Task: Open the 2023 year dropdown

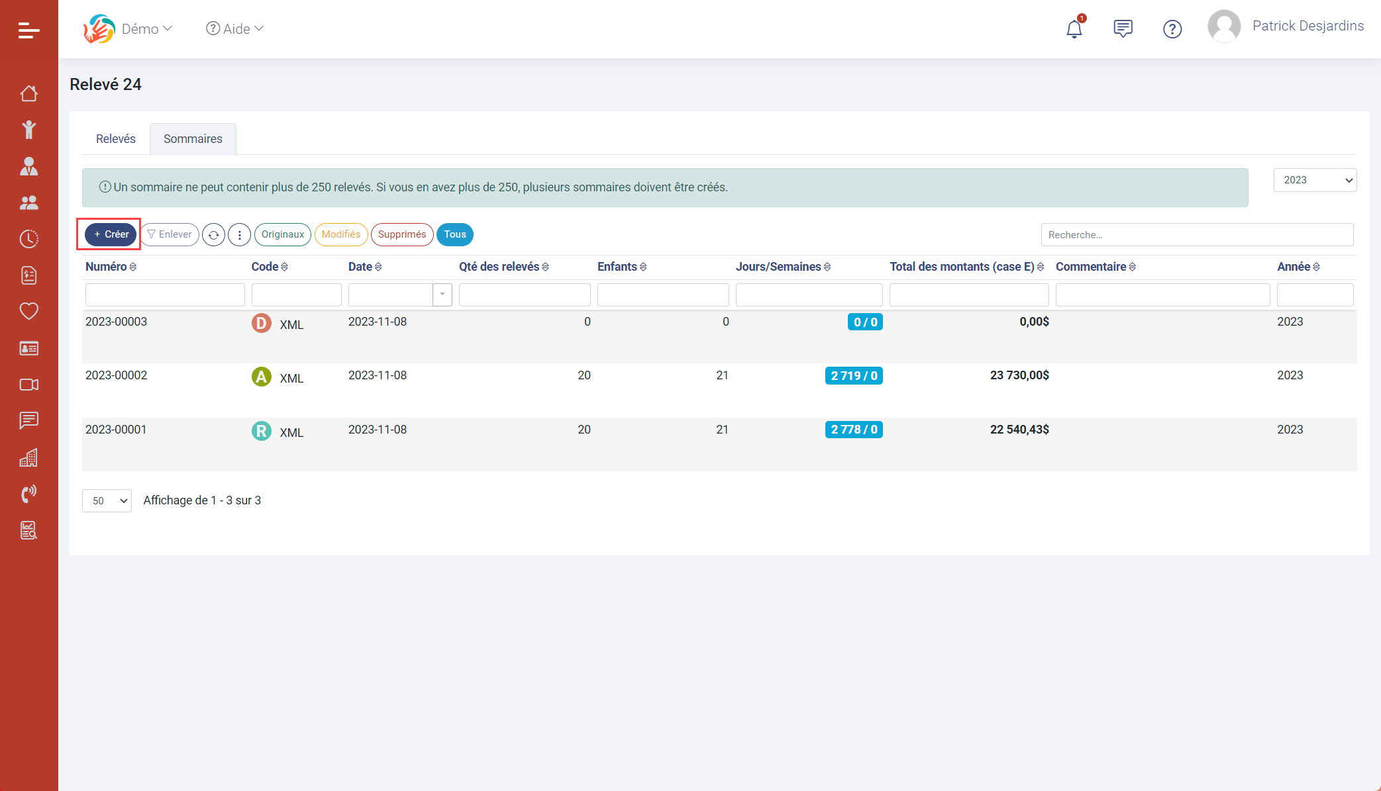Action: pyautogui.click(x=1314, y=180)
